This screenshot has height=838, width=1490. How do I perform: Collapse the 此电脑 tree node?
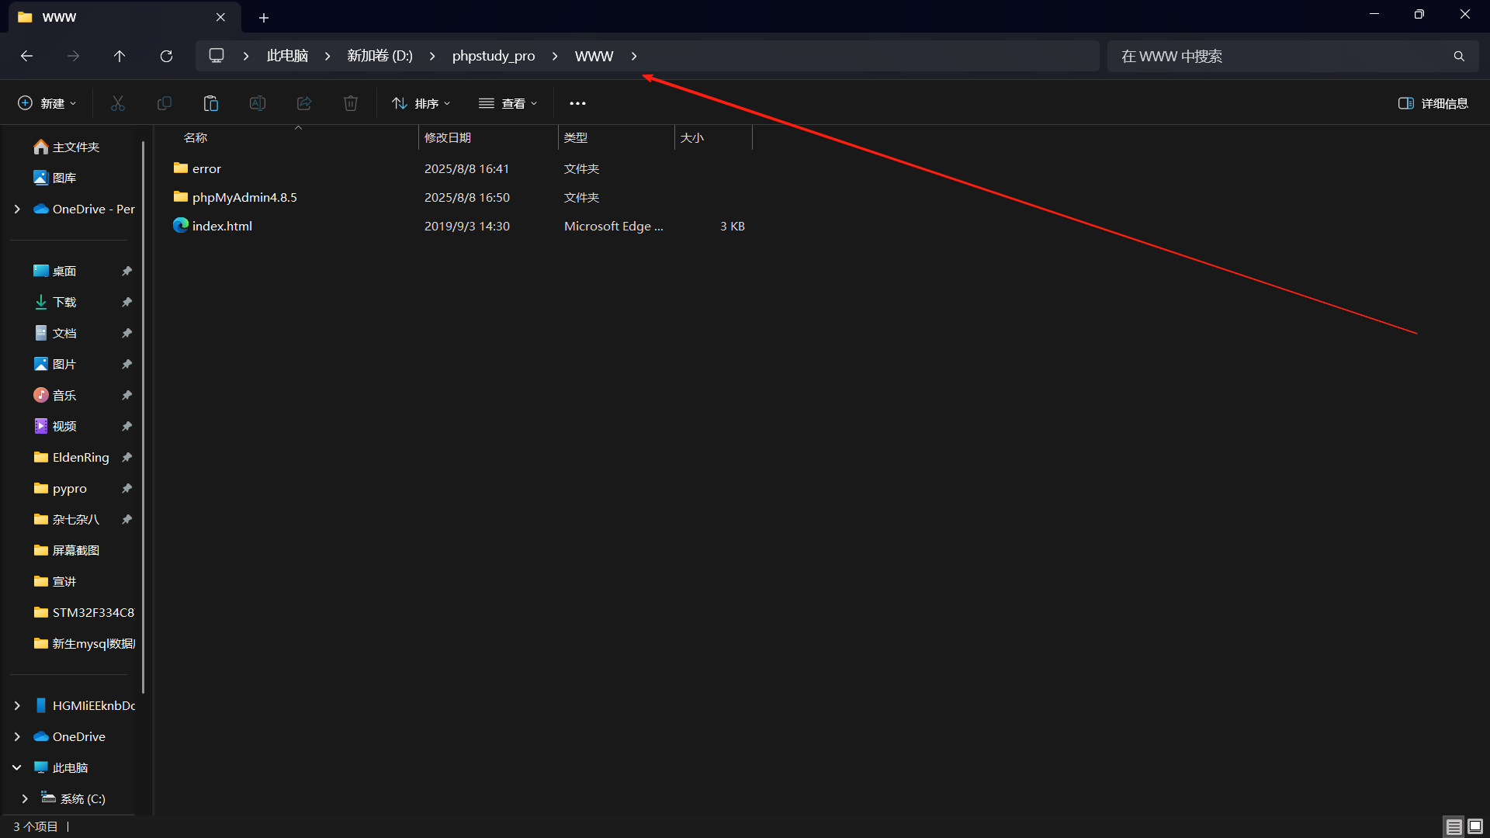17,767
